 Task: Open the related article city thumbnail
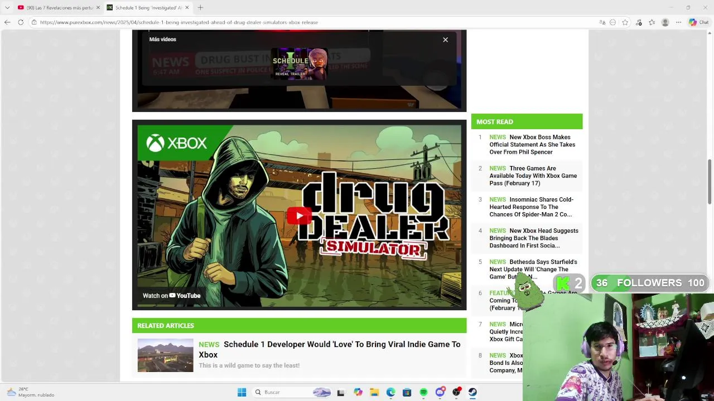coord(165,355)
